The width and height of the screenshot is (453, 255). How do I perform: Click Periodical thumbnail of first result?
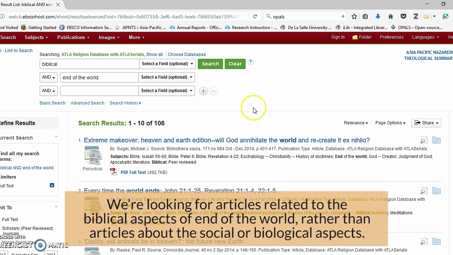coord(92,156)
